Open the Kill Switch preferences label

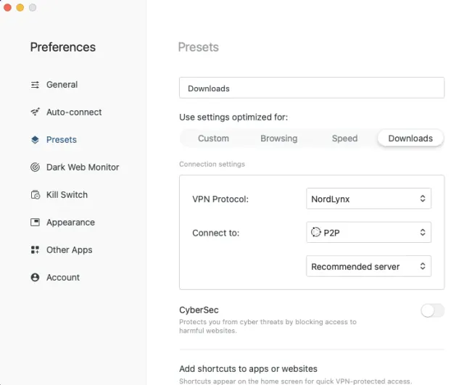point(67,195)
